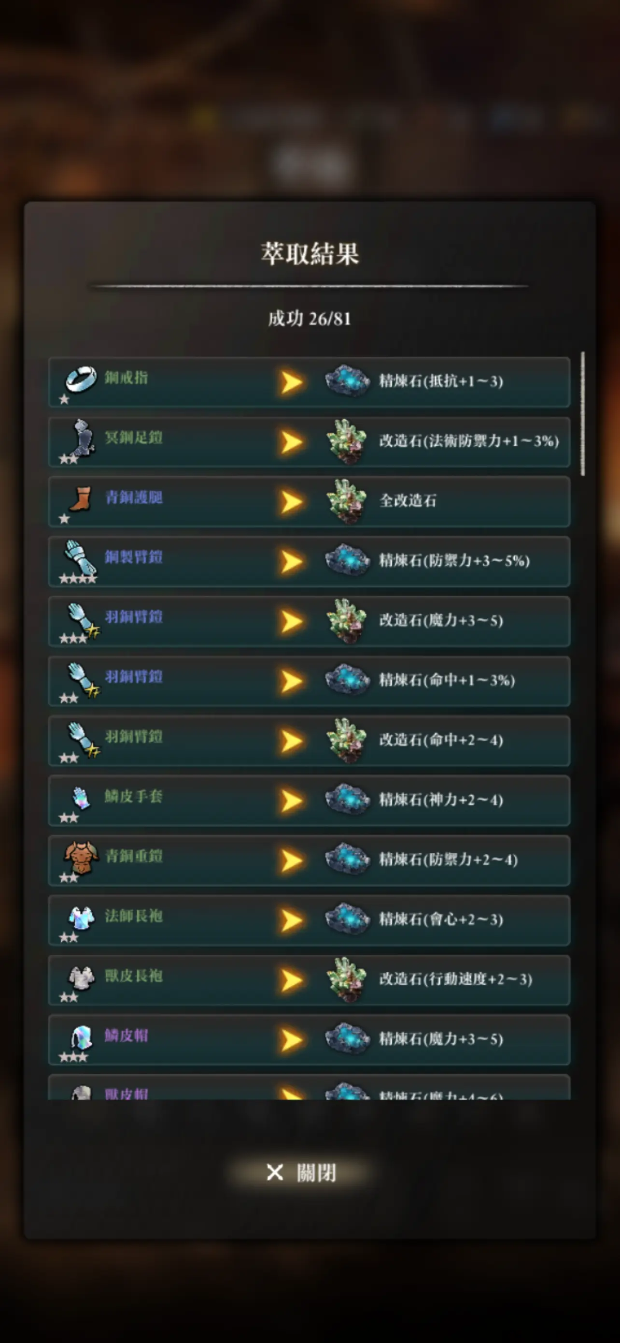
Task: Tap the 獸皮長袍 robe icon
Action: [x=81, y=978]
